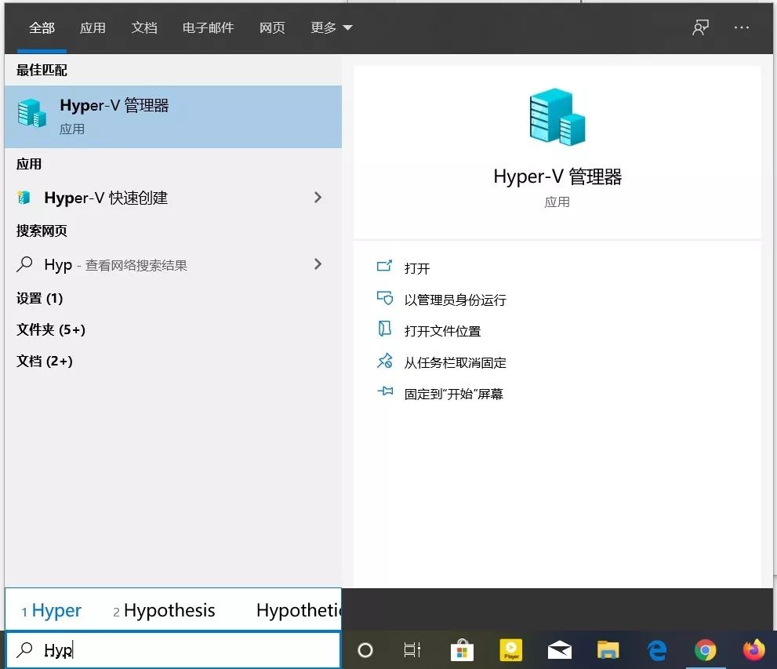777x669 pixels.
Task: Click the open-window icon next to 打开
Action: 384,267
